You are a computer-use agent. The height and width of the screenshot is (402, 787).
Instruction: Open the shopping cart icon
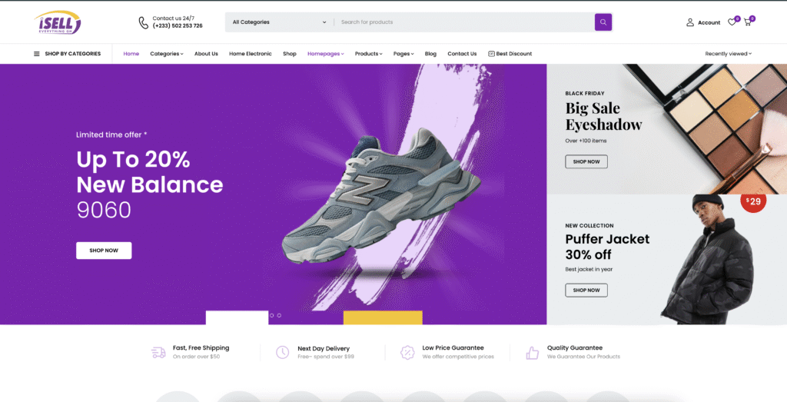click(747, 22)
